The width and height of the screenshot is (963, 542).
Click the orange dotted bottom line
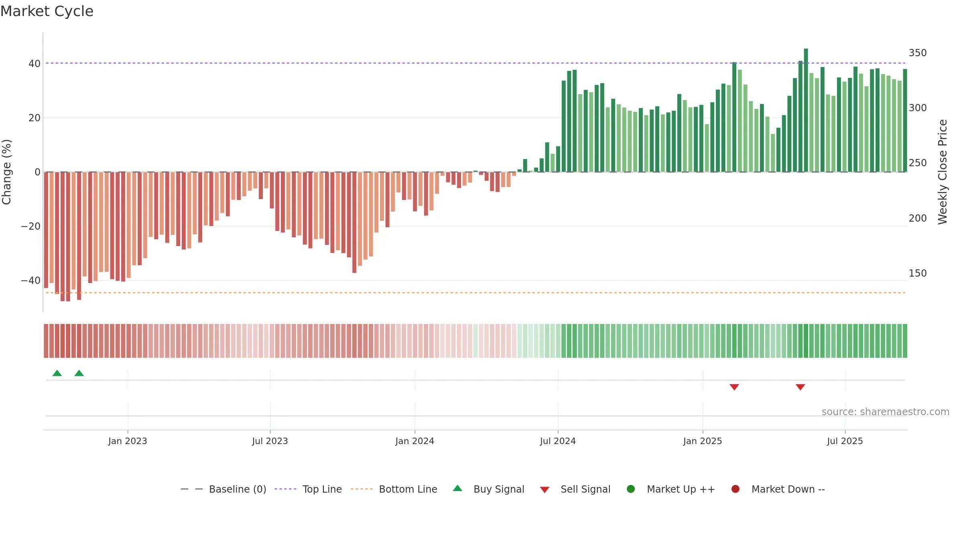[x=475, y=293]
